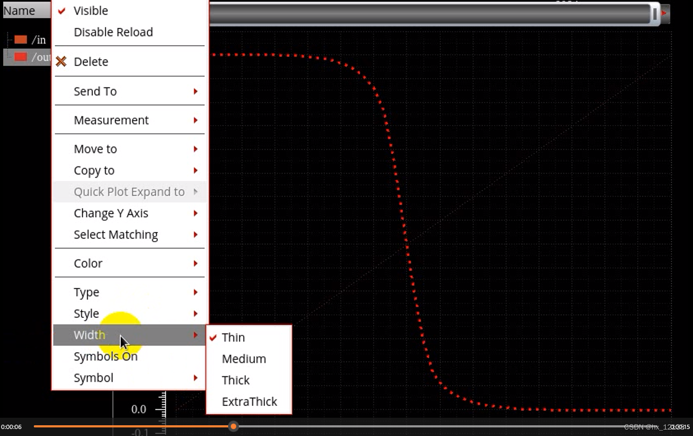Turn on Symbols On for the waveform
693x436 pixels.
pos(106,356)
